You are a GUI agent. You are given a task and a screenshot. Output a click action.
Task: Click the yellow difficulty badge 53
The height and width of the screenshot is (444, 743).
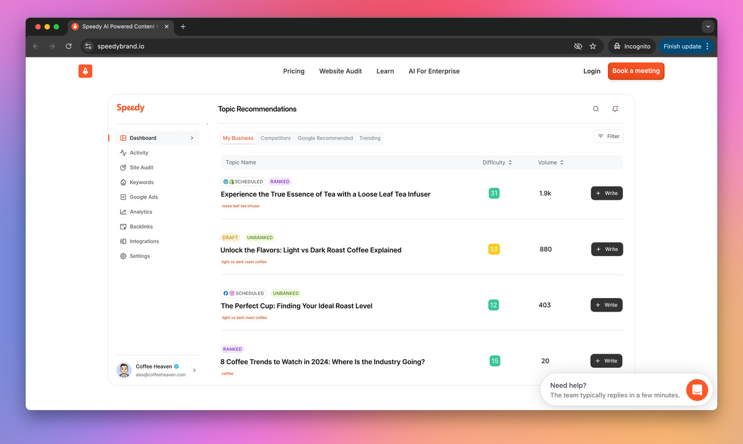pos(494,249)
